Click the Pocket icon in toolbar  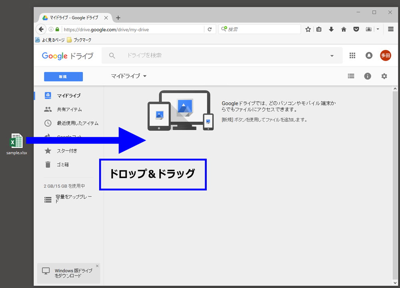click(356, 29)
